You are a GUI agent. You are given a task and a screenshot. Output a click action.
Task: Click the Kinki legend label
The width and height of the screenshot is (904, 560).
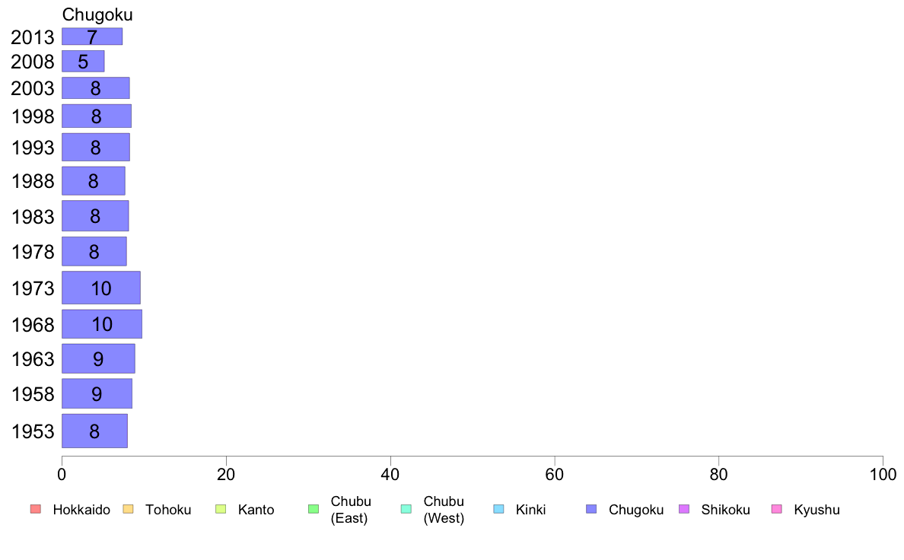point(530,510)
